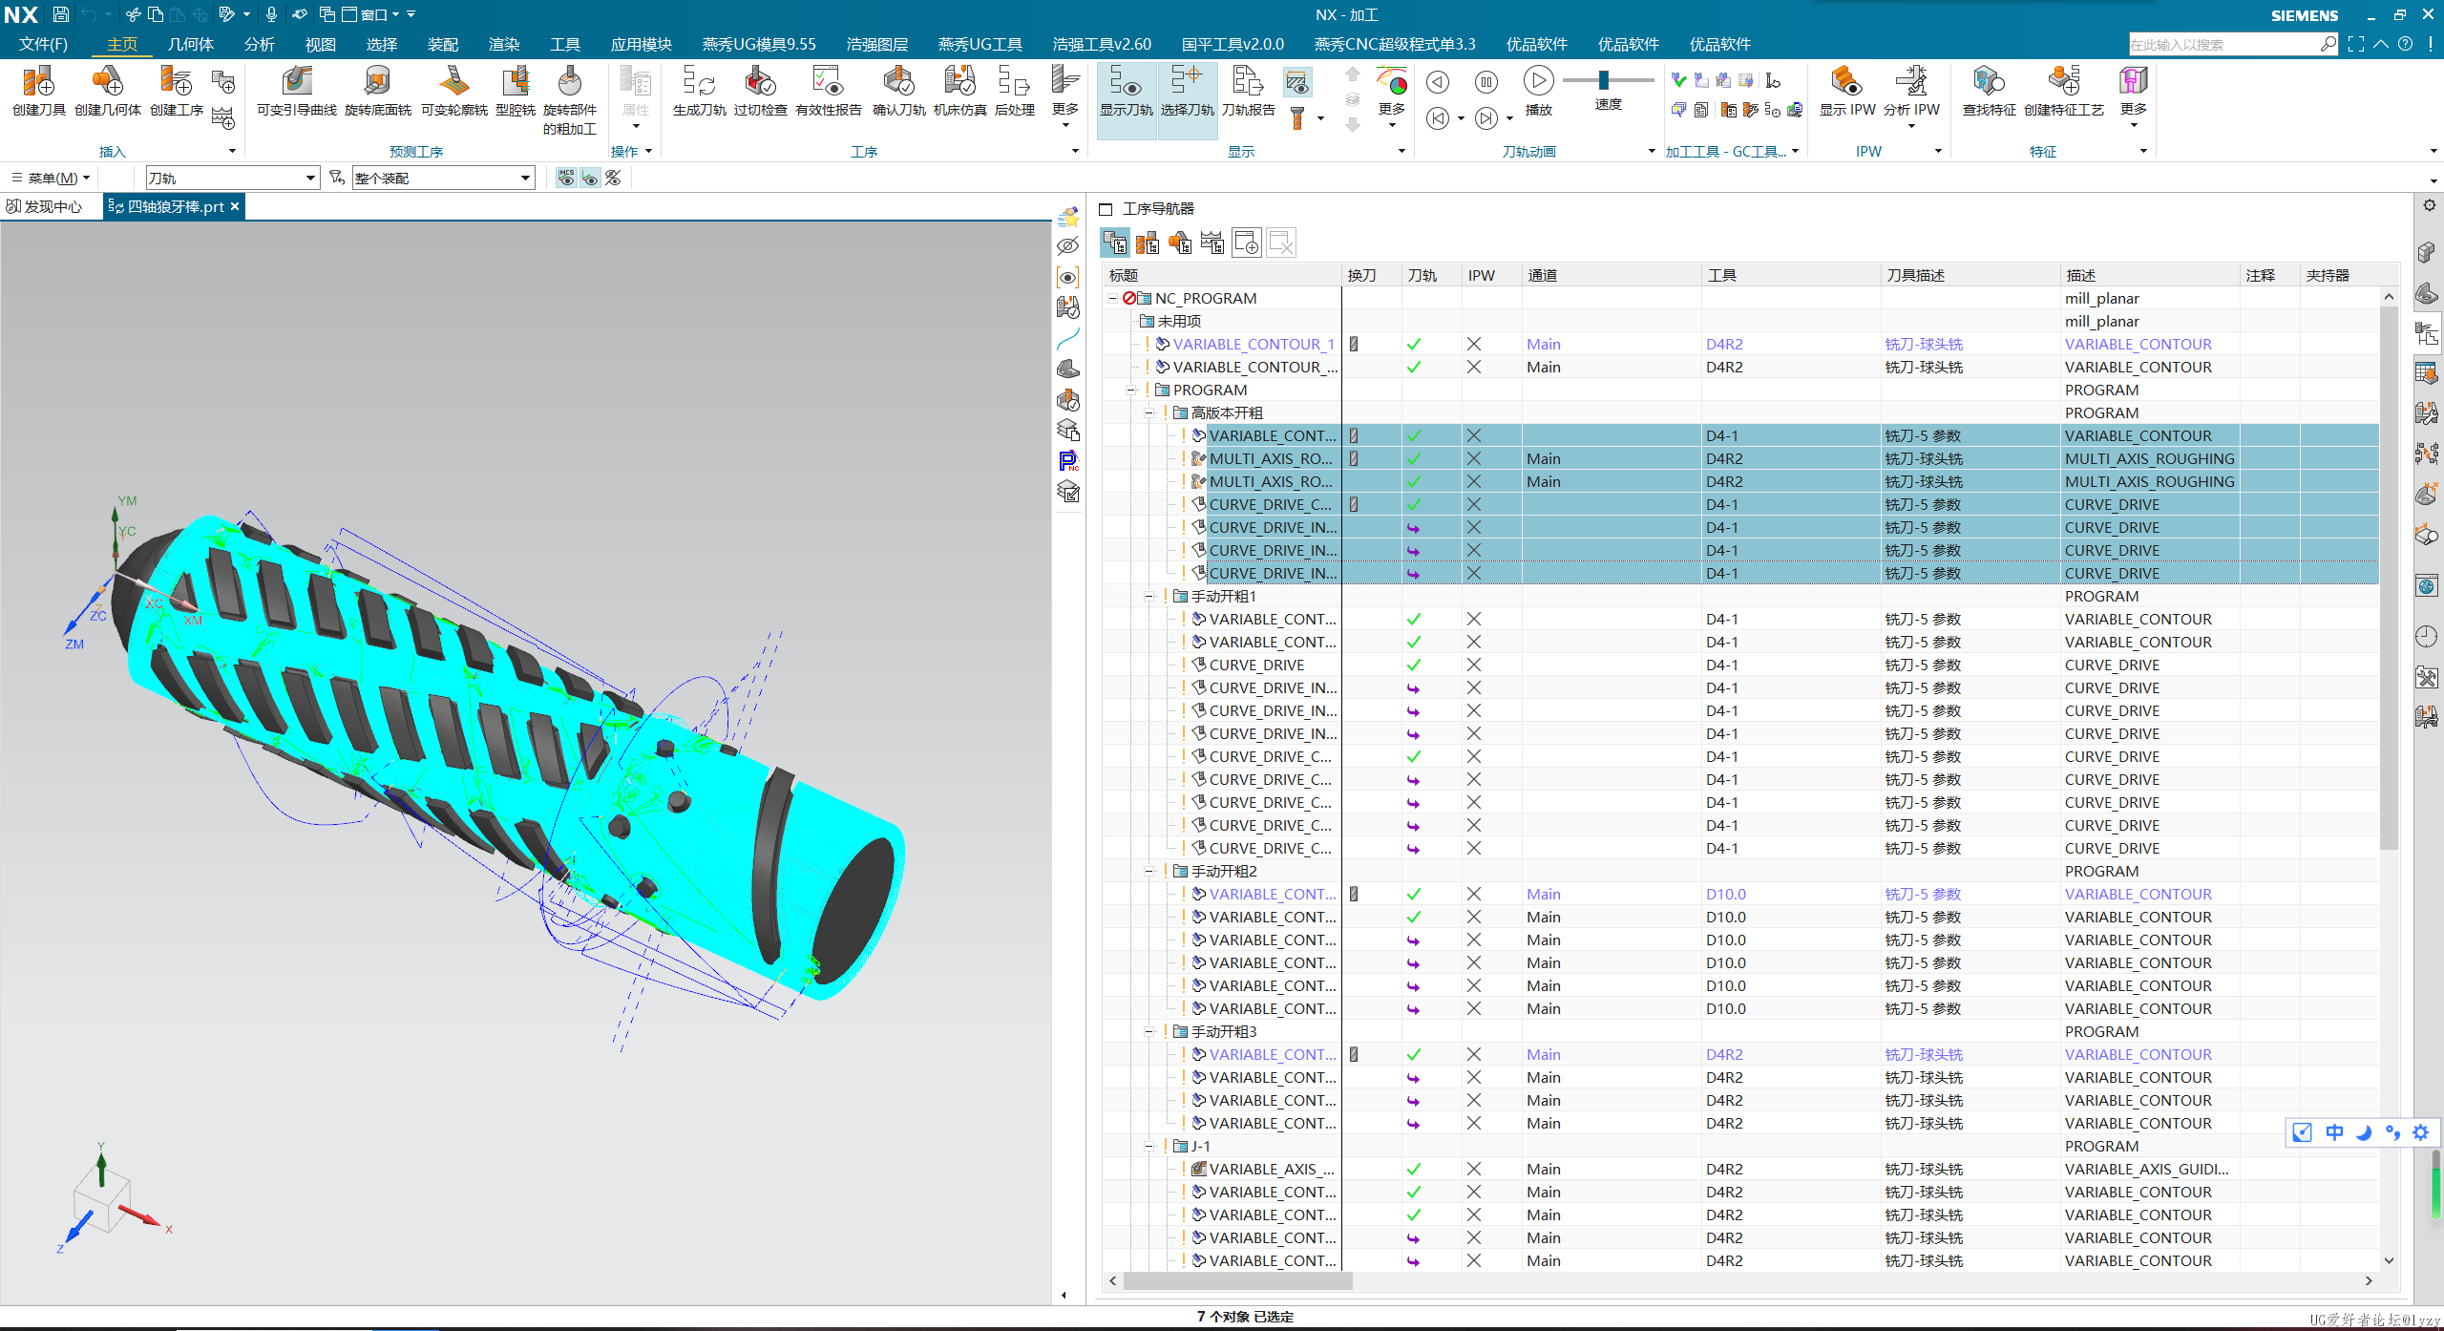Toggle IPW visibility checkbox for VARIABLE_CONTOUR_1

(x=1473, y=345)
